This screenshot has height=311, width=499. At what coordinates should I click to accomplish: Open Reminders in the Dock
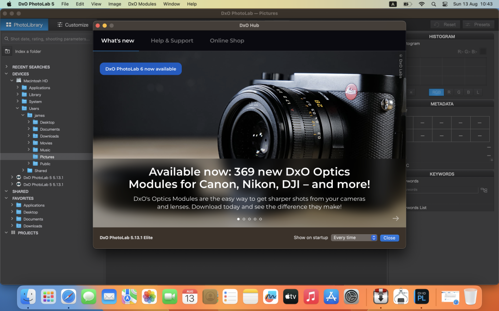click(230, 297)
